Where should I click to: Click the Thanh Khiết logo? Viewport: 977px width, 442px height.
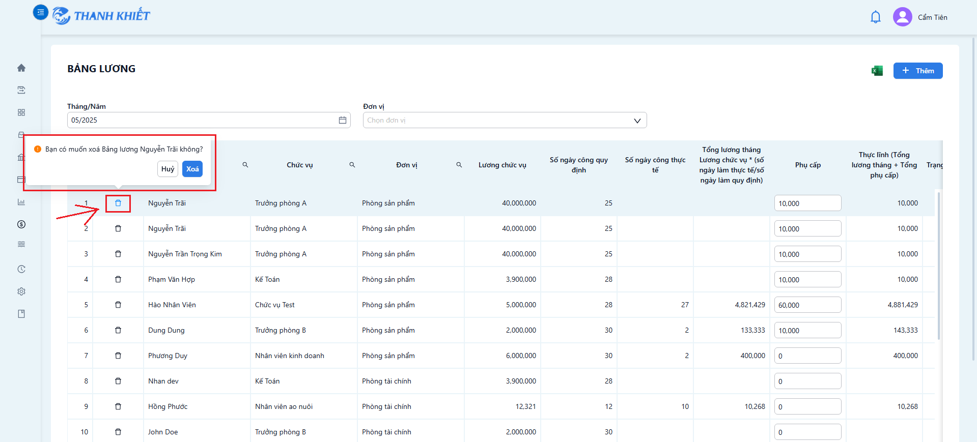point(101,15)
